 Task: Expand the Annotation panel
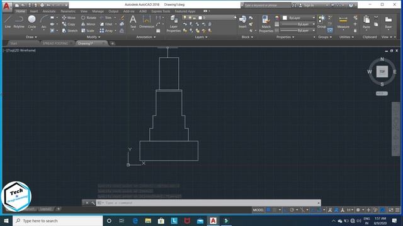click(x=145, y=37)
